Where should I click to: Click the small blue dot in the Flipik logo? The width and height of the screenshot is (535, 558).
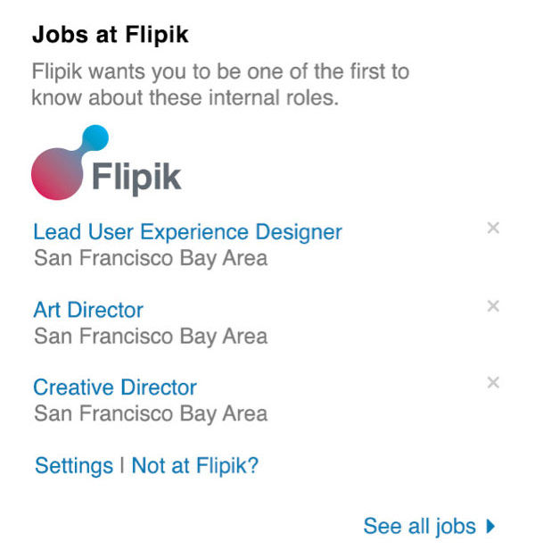95,137
